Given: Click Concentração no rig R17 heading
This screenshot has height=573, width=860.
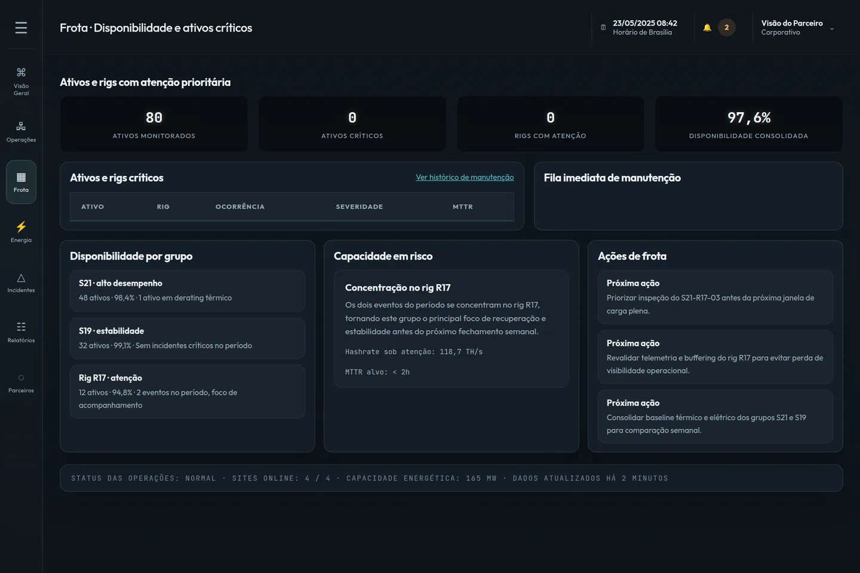Looking at the screenshot, I should coord(398,288).
